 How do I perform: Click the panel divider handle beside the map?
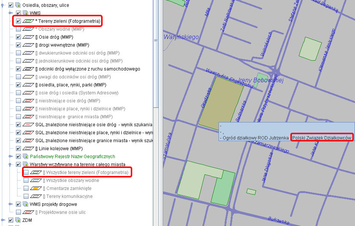[156, 40]
